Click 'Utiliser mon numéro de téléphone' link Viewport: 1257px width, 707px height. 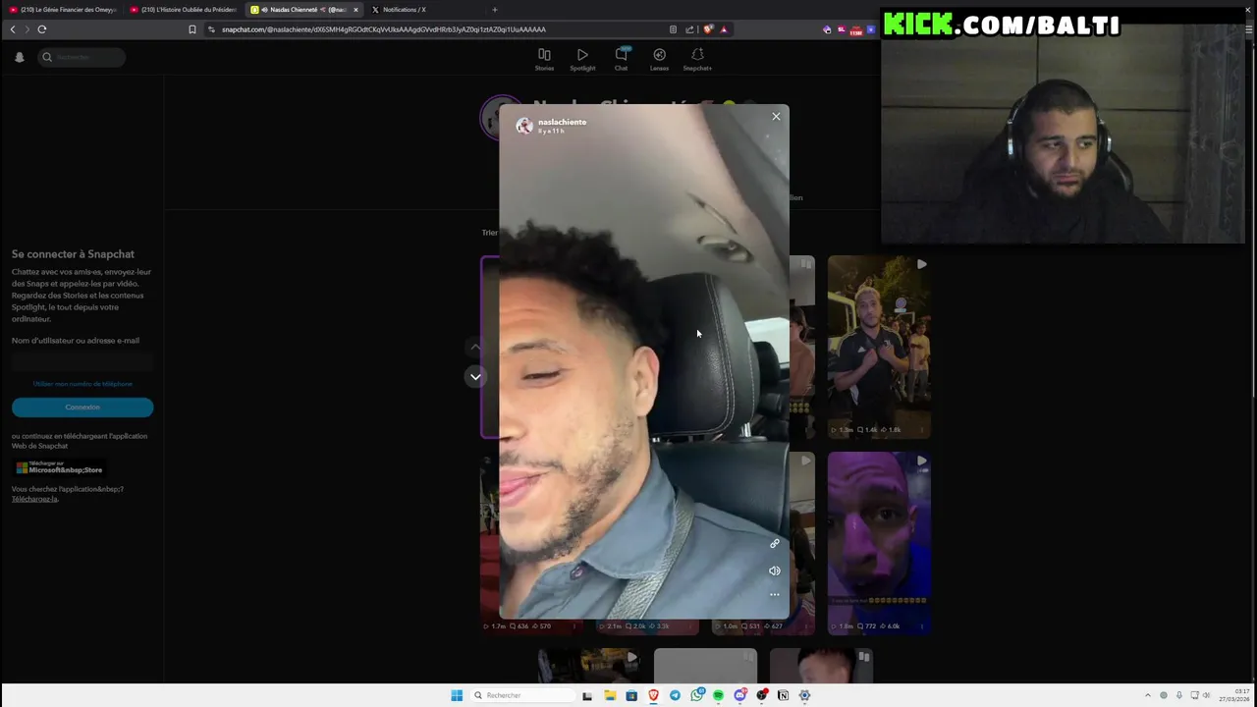tap(82, 384)
